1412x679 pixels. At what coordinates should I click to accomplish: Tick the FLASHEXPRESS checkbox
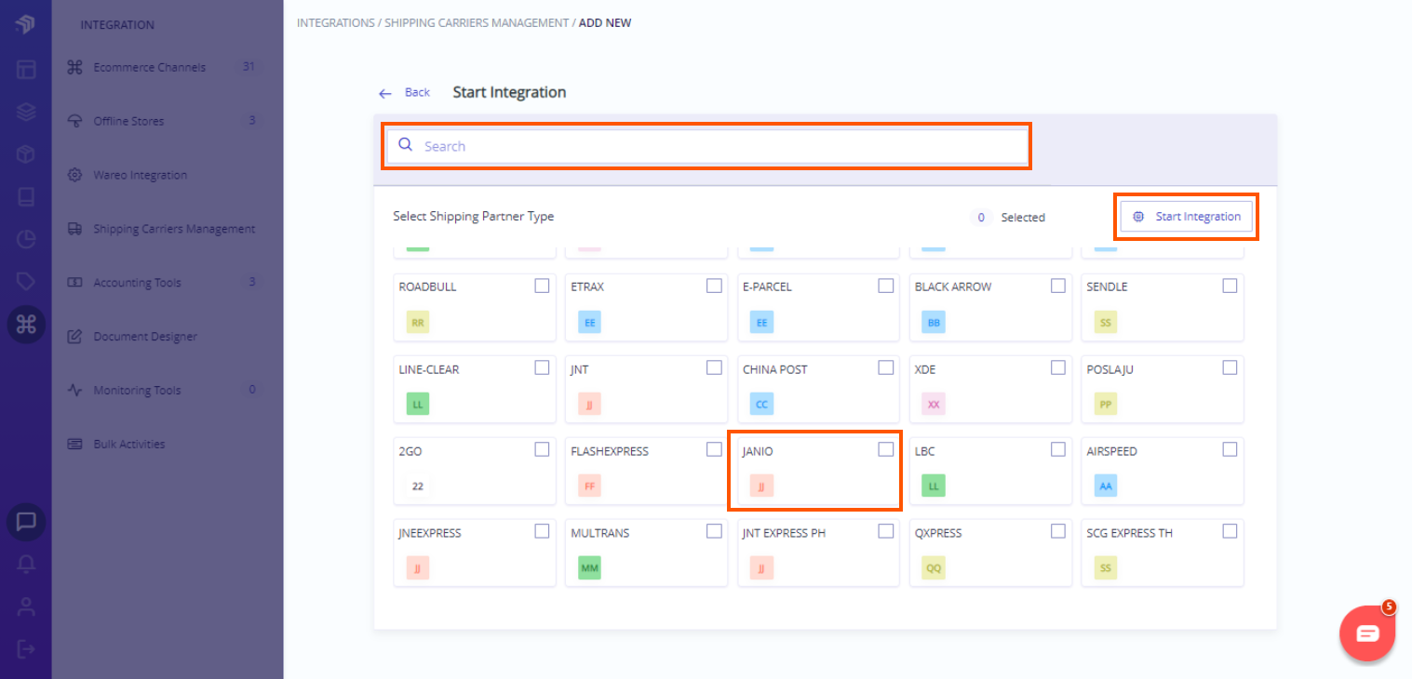[714, 449]
